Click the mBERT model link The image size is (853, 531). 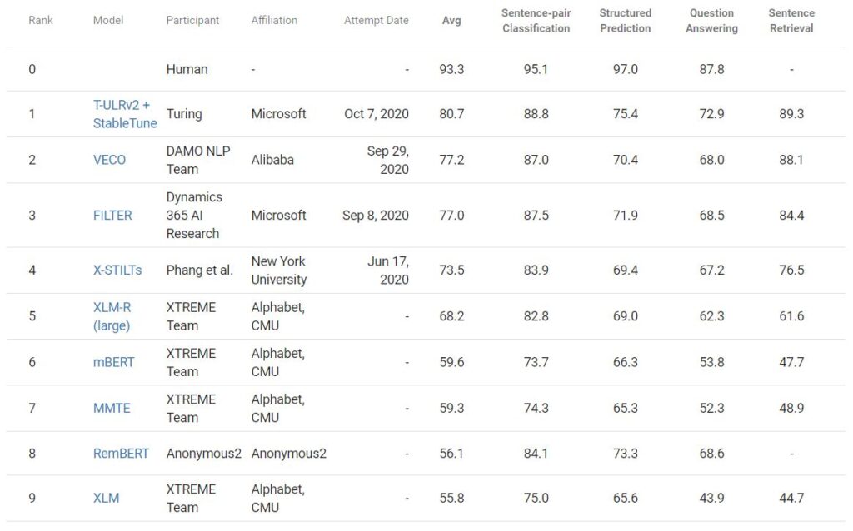[113, 362]
